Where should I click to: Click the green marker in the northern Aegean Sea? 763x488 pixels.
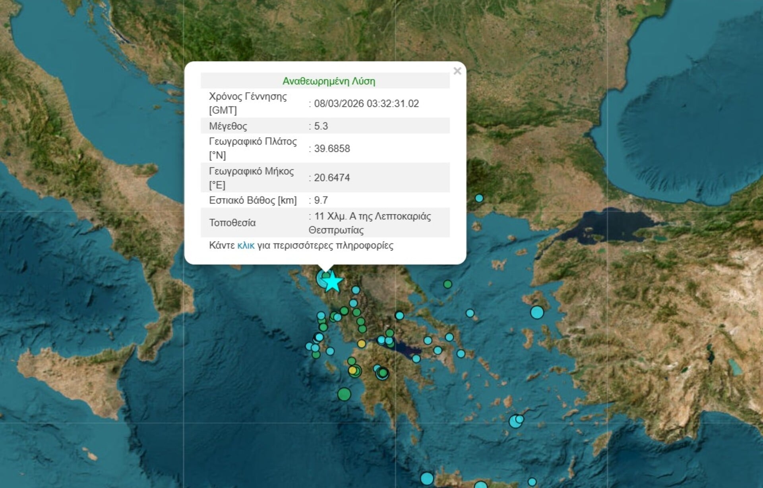click(x=448, y=284)
